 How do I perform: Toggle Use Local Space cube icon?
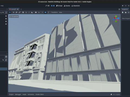tap(36, 12)
